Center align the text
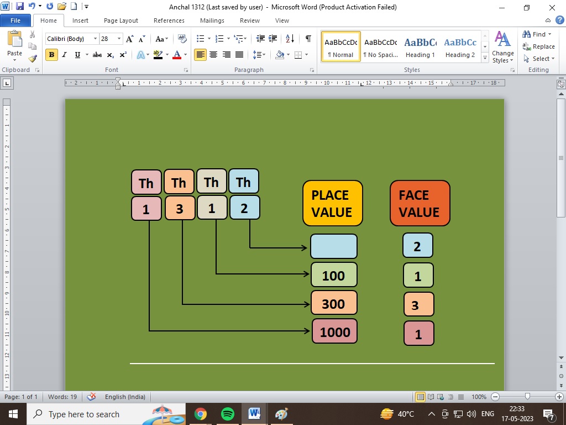 pos(214,55)
